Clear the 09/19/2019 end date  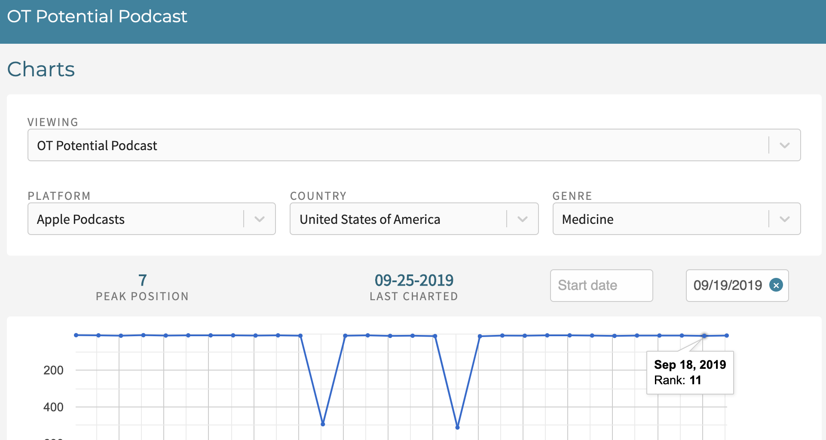click(x=776, y=285)
